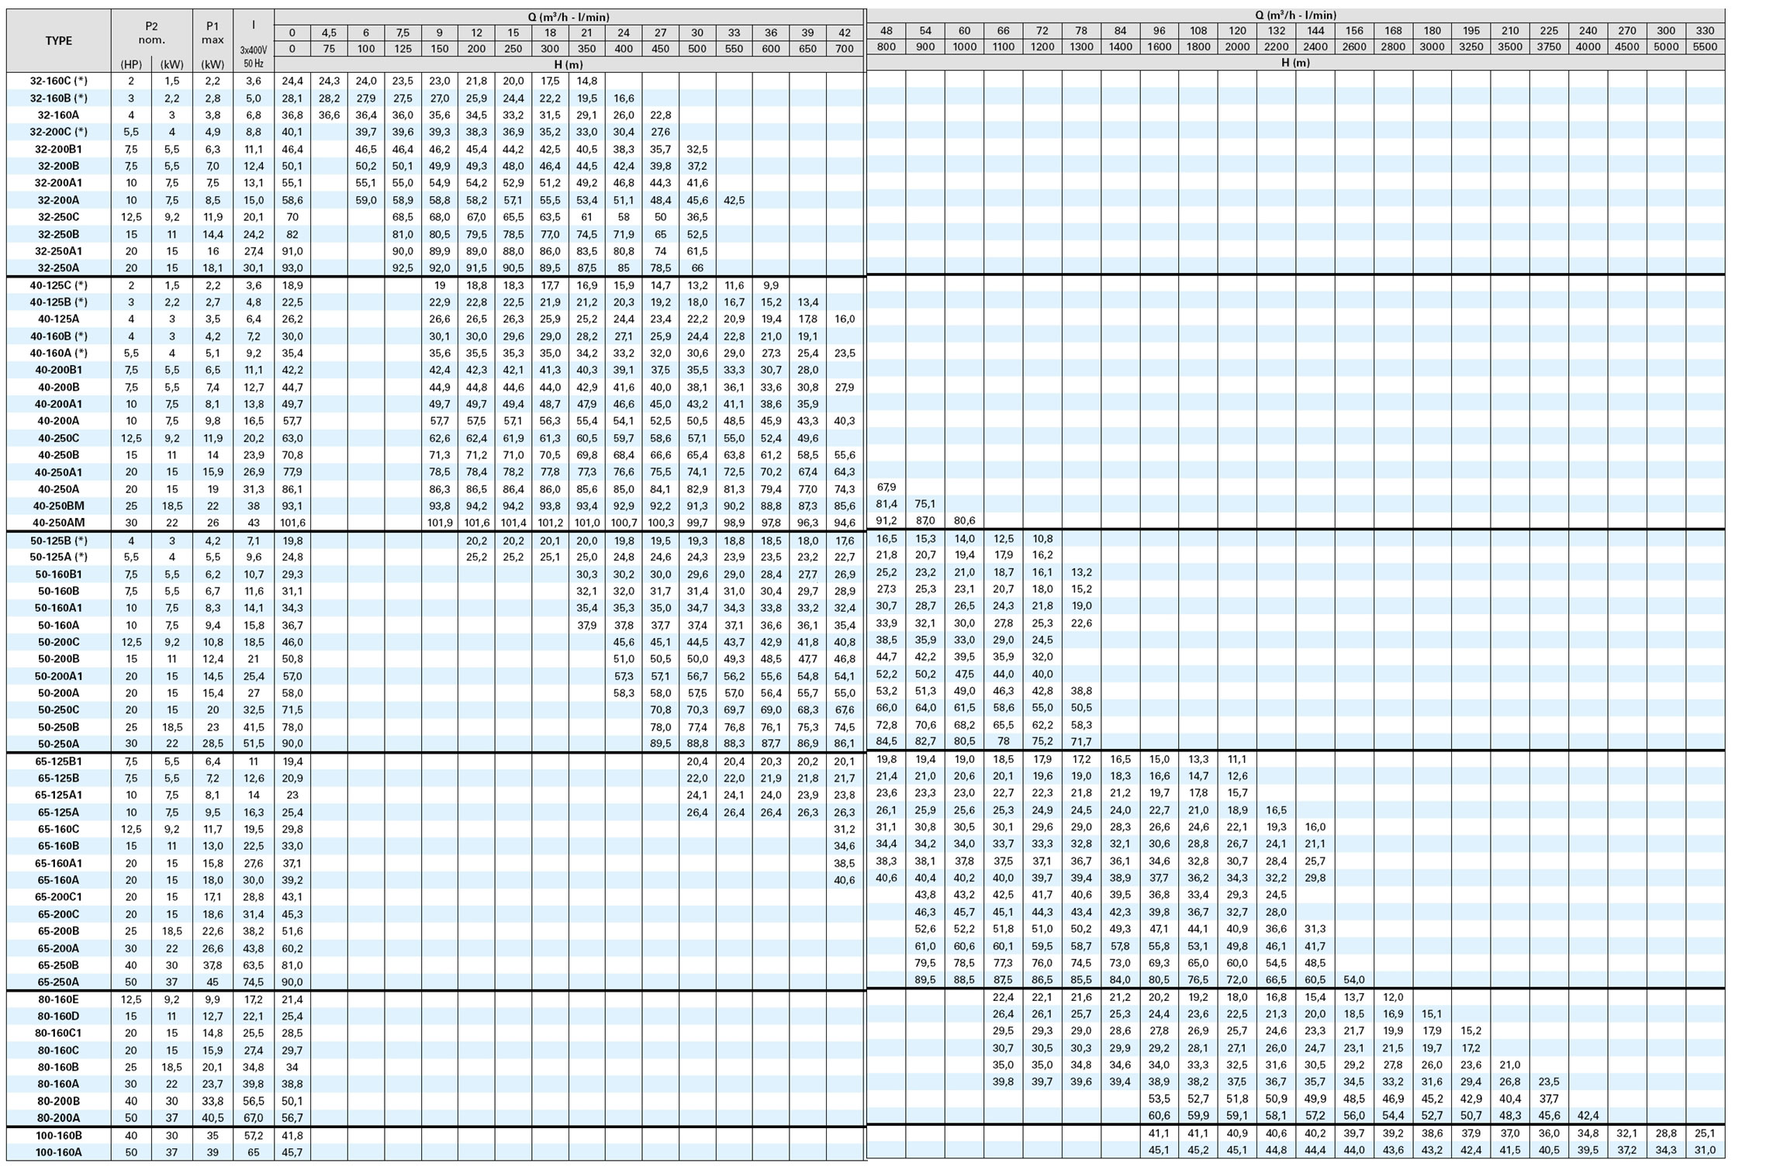
Task: Click the 330 m³/h column header
Action: point(1705,31)
